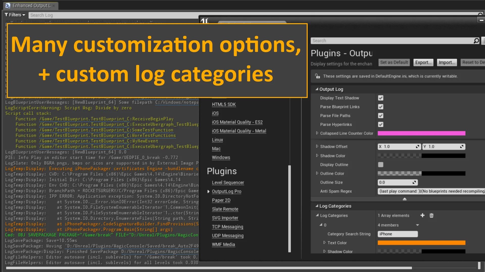
Task: Click the search magnifier icon in settings
Action: 476,41
